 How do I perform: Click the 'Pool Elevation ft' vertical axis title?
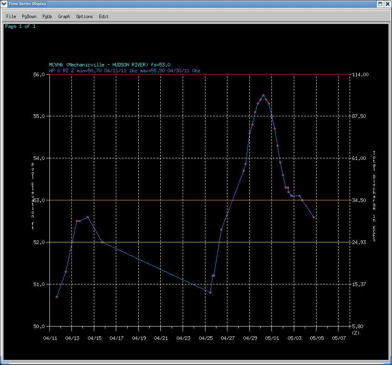coord(33,196)
